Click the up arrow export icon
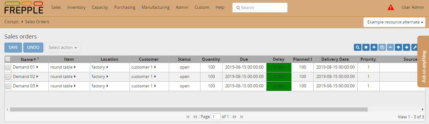This screenshot has width=429, height=124. pyautogui.click(x=399, y=47)
